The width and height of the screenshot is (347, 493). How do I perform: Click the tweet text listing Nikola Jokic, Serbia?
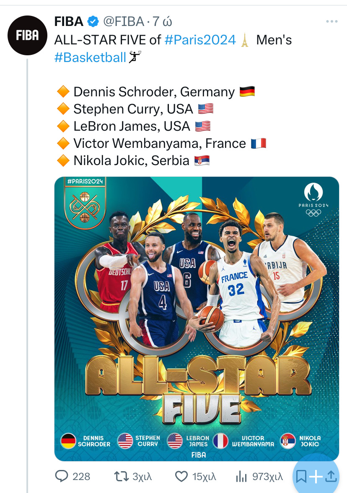pyautogui.click(x=132, y=161)
